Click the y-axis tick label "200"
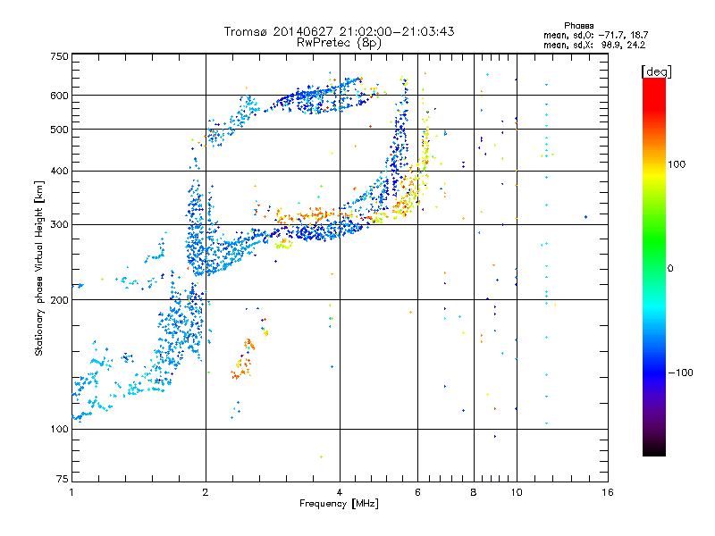The width and height of the screenshot is (715, 536). [59, 300]
